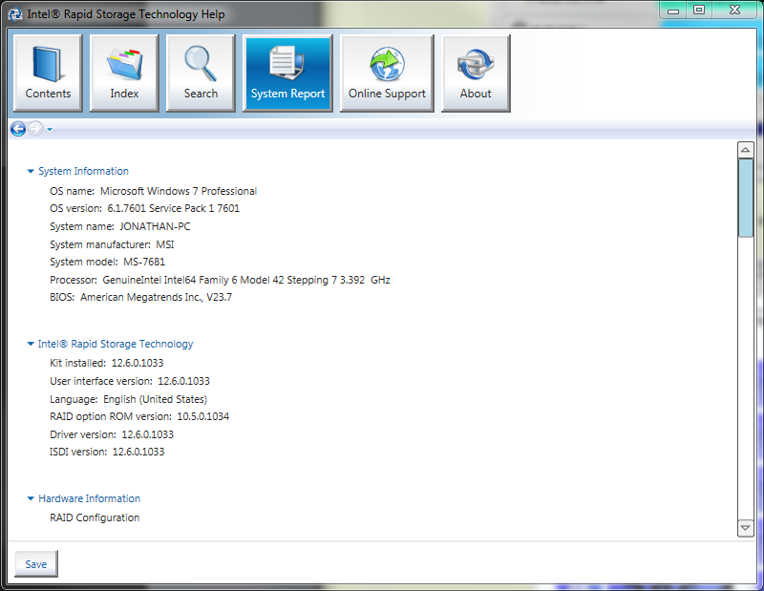This screenshot has width=764, height=591.
Task: Click the Intel RST title bar icon
Action: coord(15,14)
